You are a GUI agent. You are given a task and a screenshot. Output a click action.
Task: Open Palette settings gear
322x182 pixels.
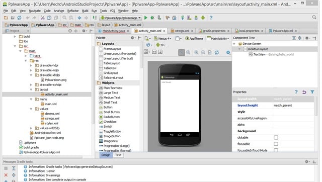click(x=133, y=38)
